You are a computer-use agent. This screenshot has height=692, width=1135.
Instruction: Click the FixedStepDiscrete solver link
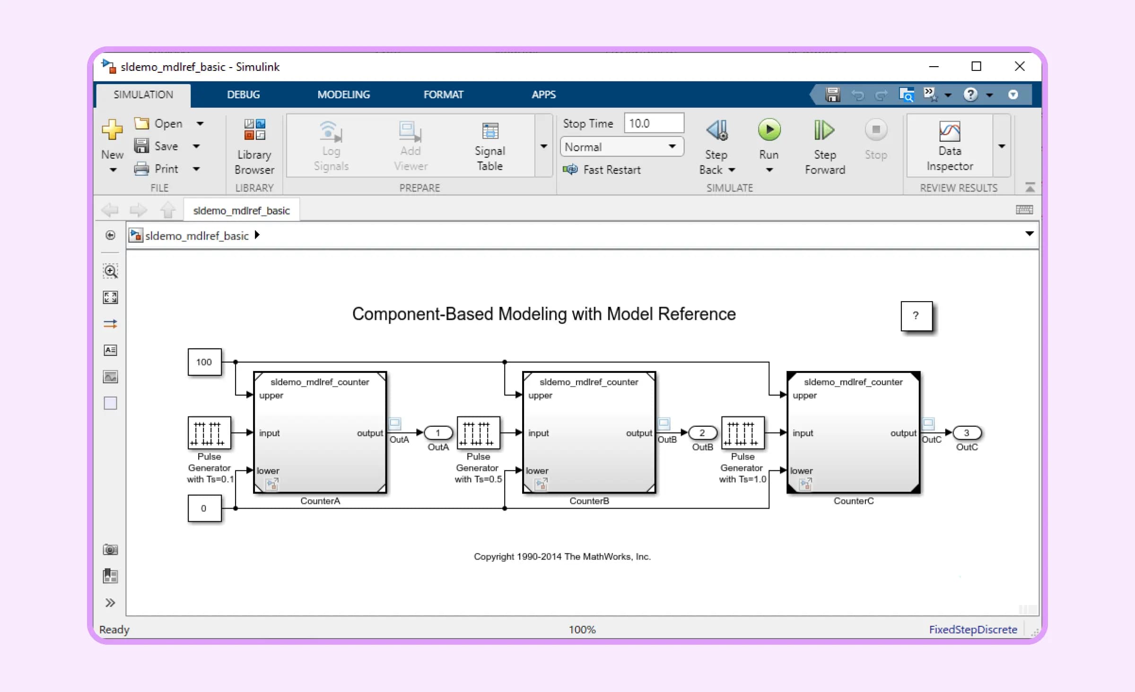[x=972, y=630]
